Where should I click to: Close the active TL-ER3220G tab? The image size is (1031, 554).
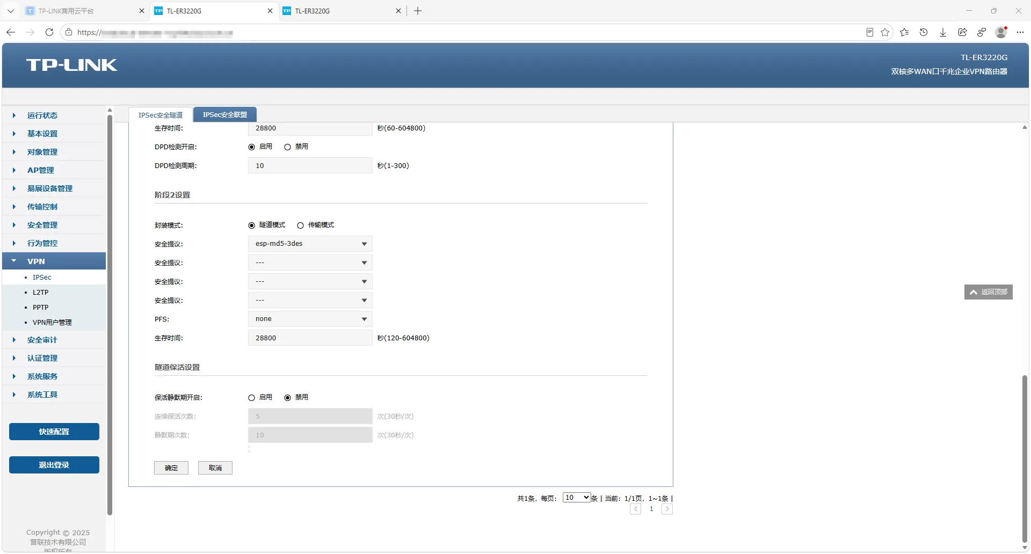(270, 11)
